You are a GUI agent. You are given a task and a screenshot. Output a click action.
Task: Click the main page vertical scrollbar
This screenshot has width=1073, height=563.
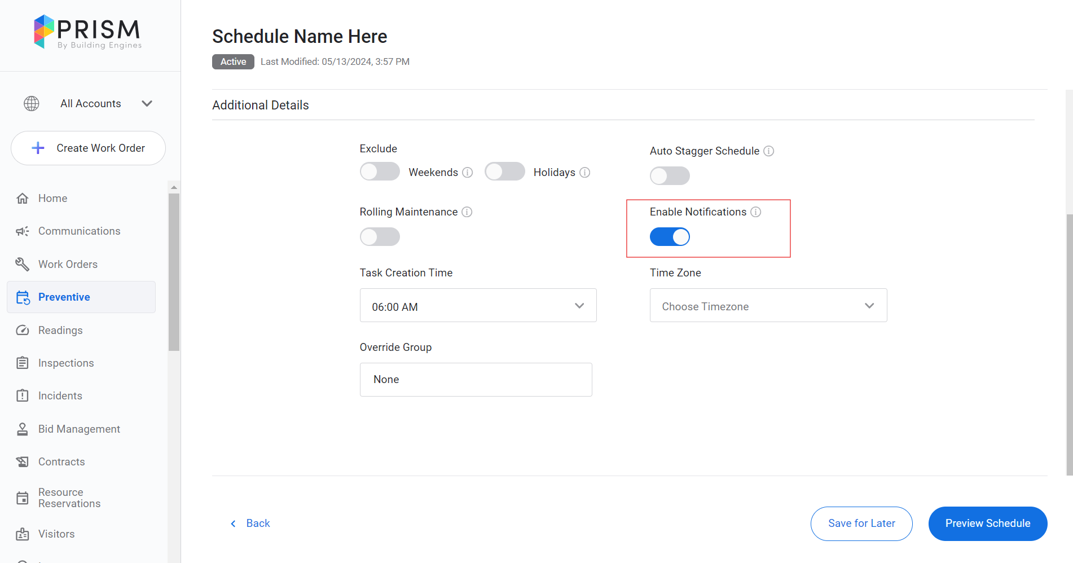pyautogui.click(x=1070, y=344)
